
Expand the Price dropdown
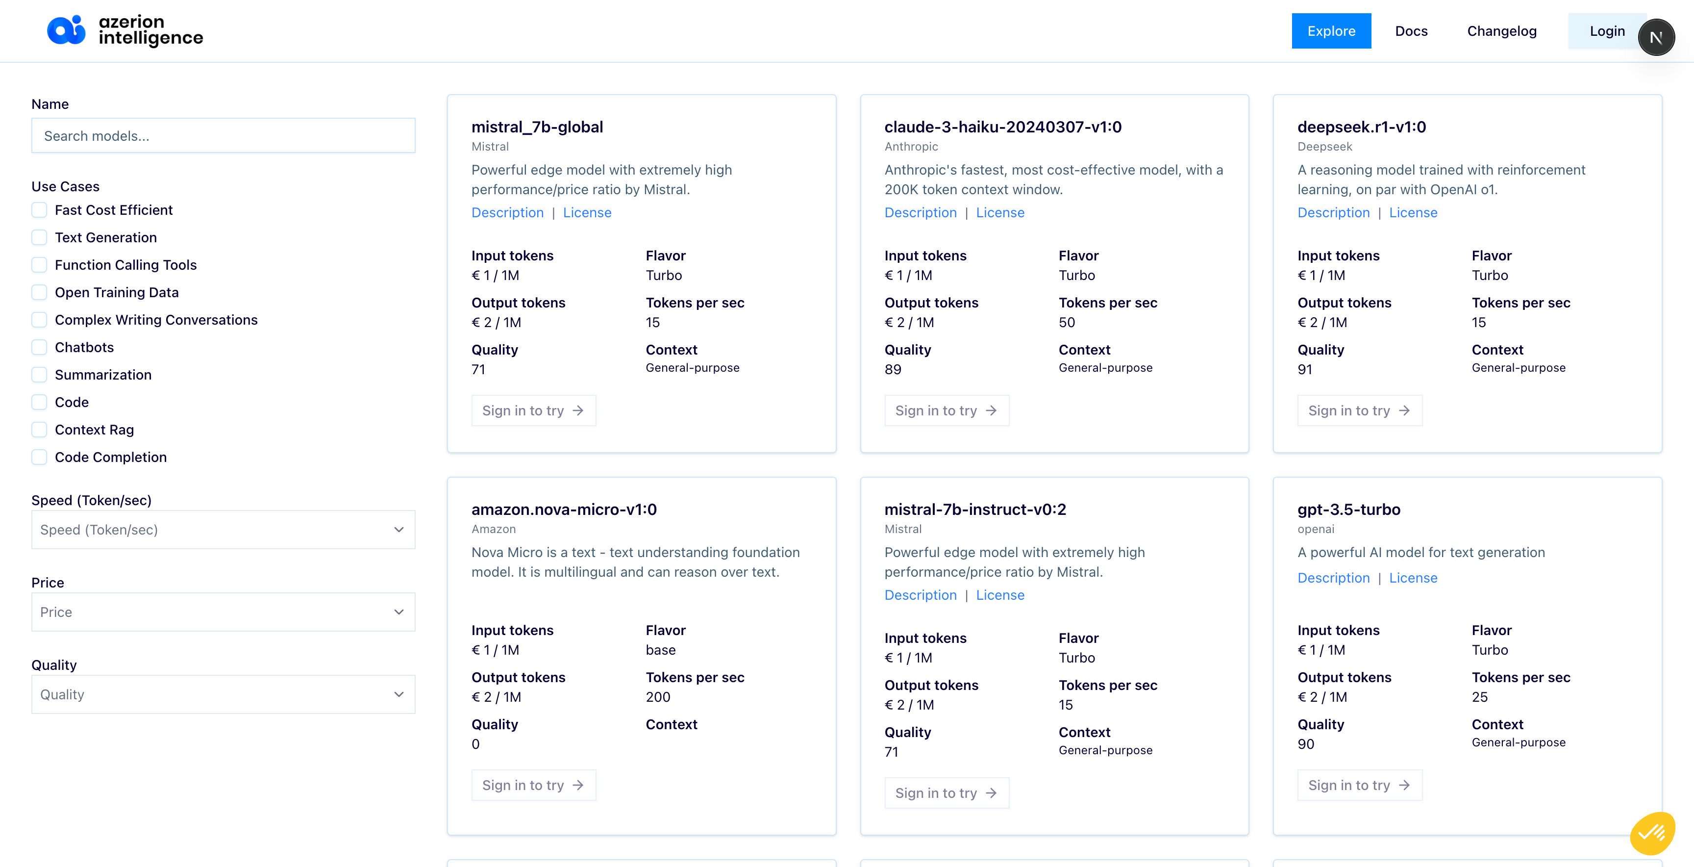click(223, 612)
